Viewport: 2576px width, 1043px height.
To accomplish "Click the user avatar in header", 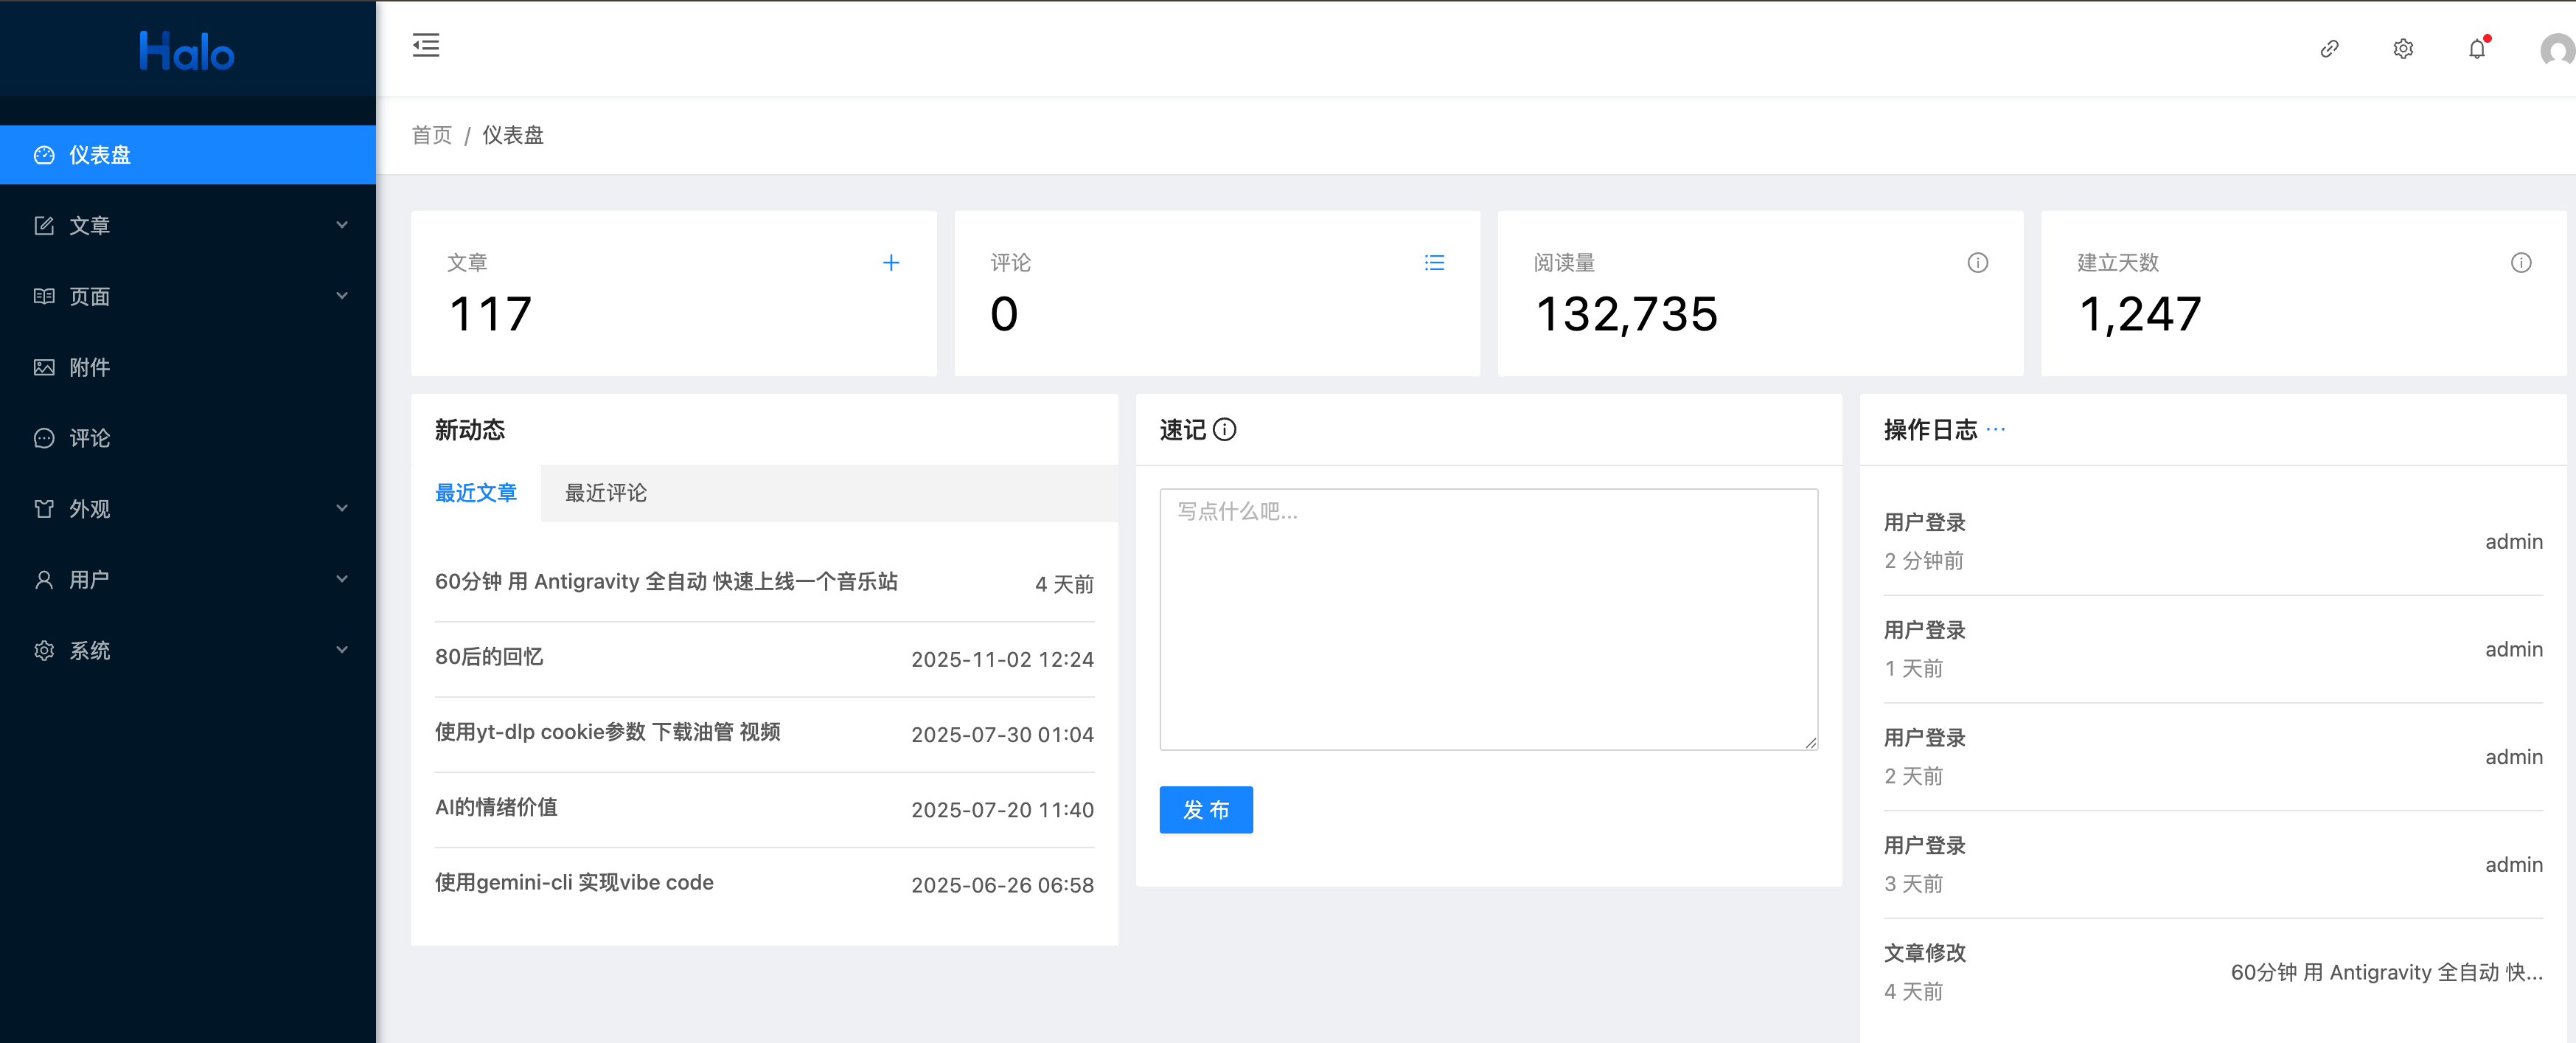I will tap(2556, 50).
